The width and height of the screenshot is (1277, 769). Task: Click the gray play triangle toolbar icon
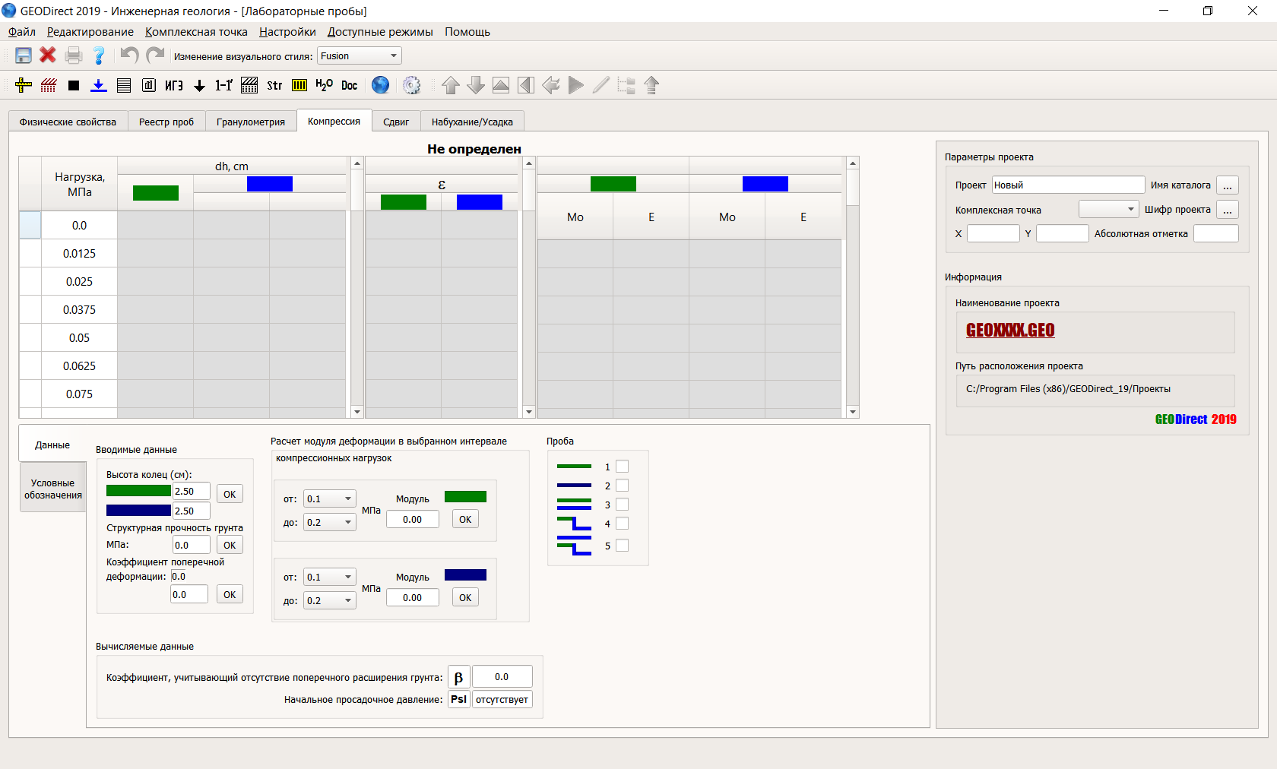click(x=576, y=85)
